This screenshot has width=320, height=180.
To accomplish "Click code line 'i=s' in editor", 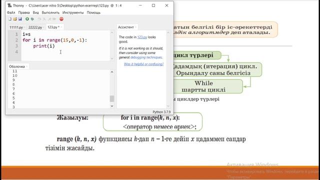I will tap(26, 34).
